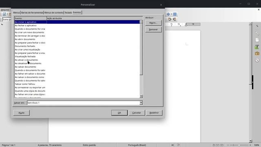
Task: Open the Gallery deck in sidebar
Action: pyautogui.click(x=257, y=53)
